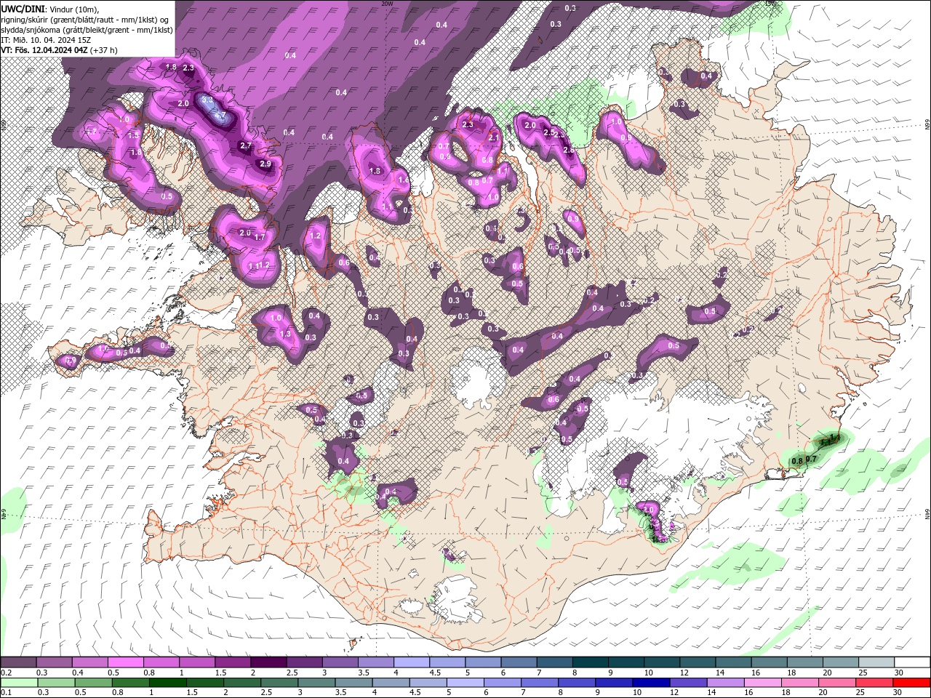Image resolution: width=931 pixels, height=698 pixels.
Task: Click the dark mauve 0.2 swatch in upper legend
Action: click(x=18, y=662)
